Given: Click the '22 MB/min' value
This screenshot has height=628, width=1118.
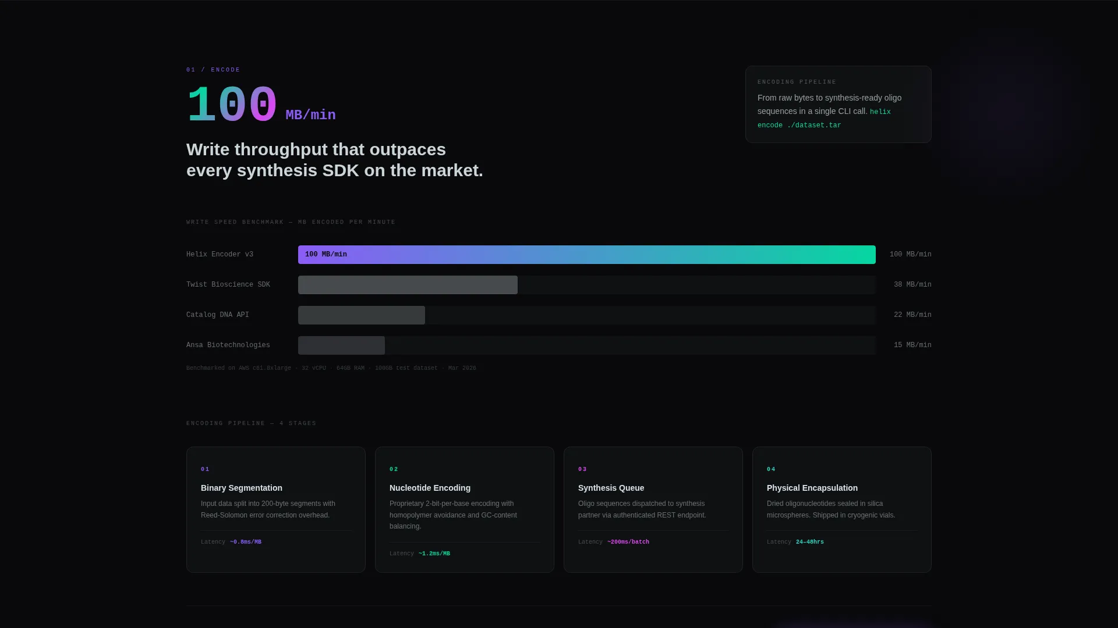Looking at the screenshot, I should (x=912, y=315).
